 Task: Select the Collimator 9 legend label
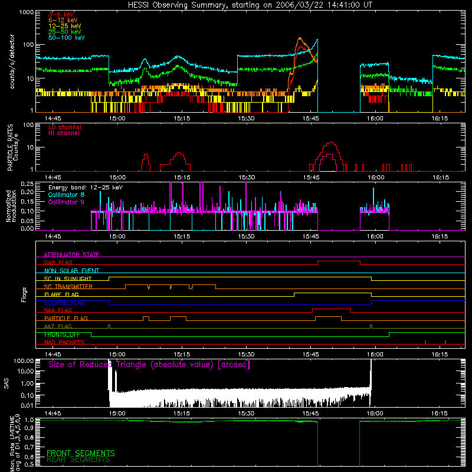66,202
